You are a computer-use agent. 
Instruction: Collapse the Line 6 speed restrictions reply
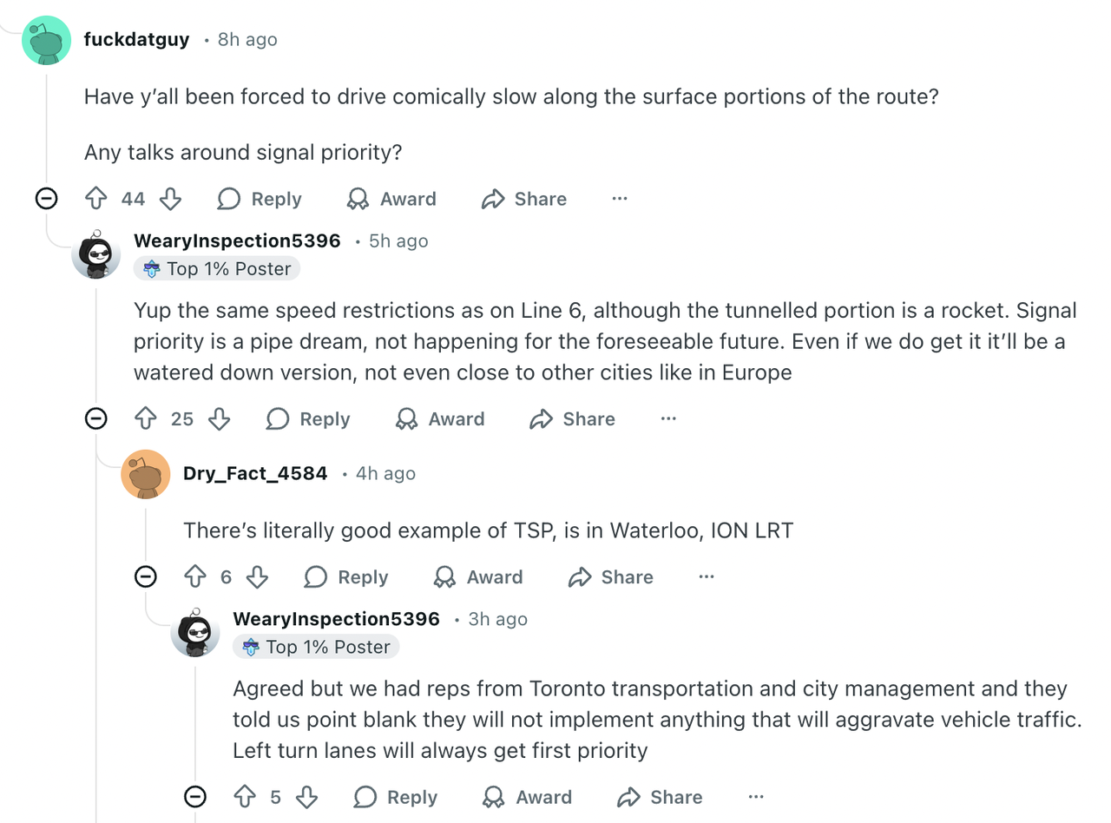click(x=95, y=419)
